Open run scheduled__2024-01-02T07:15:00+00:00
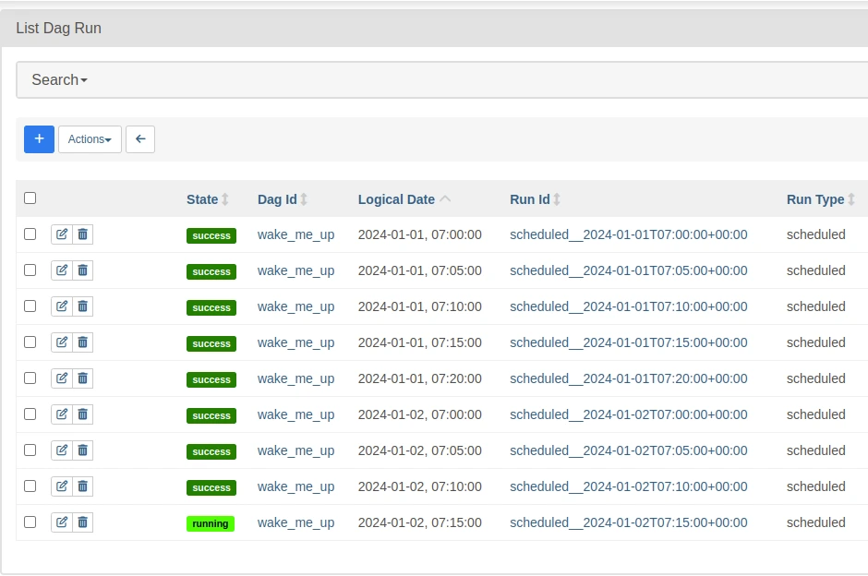 (628, 522)
